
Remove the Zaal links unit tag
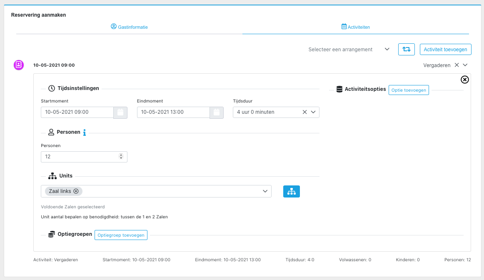pos(76,191)
